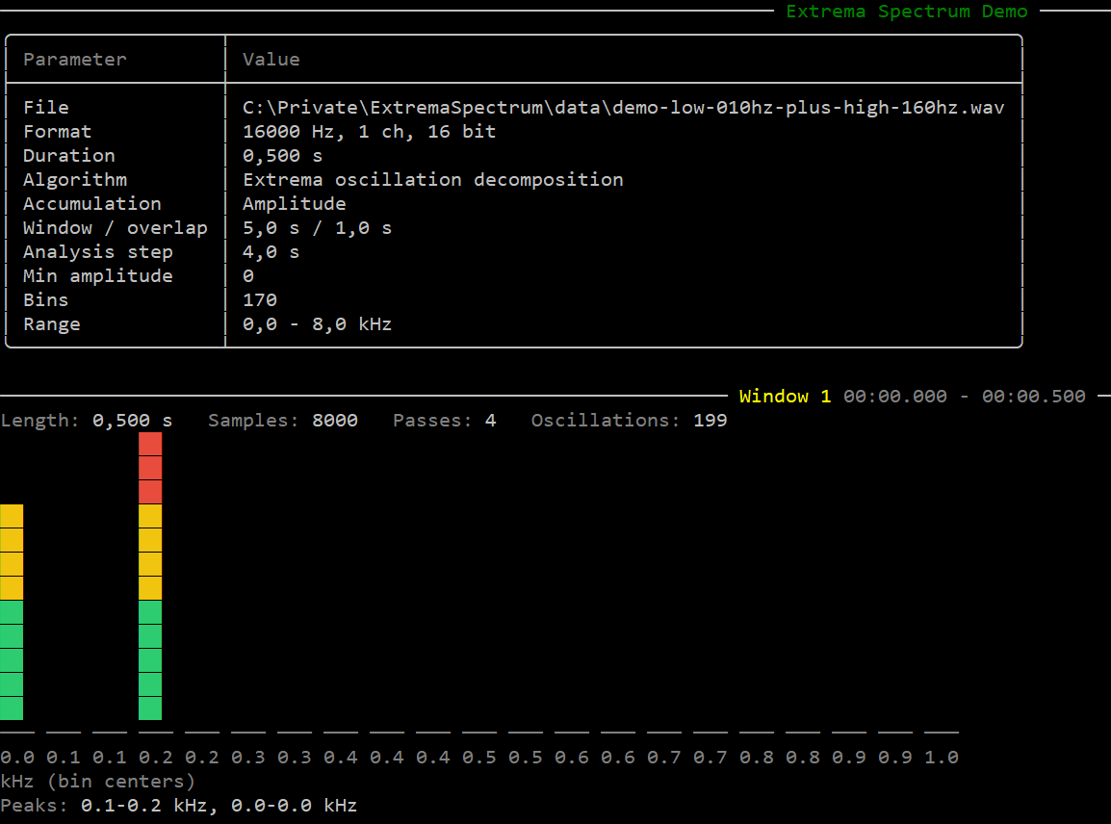Image resolution: width=1111 pixels, height=824 pixels.
Task: Select the 00:00.000 - 00:00.500 time range
Action: click(965, 396)
